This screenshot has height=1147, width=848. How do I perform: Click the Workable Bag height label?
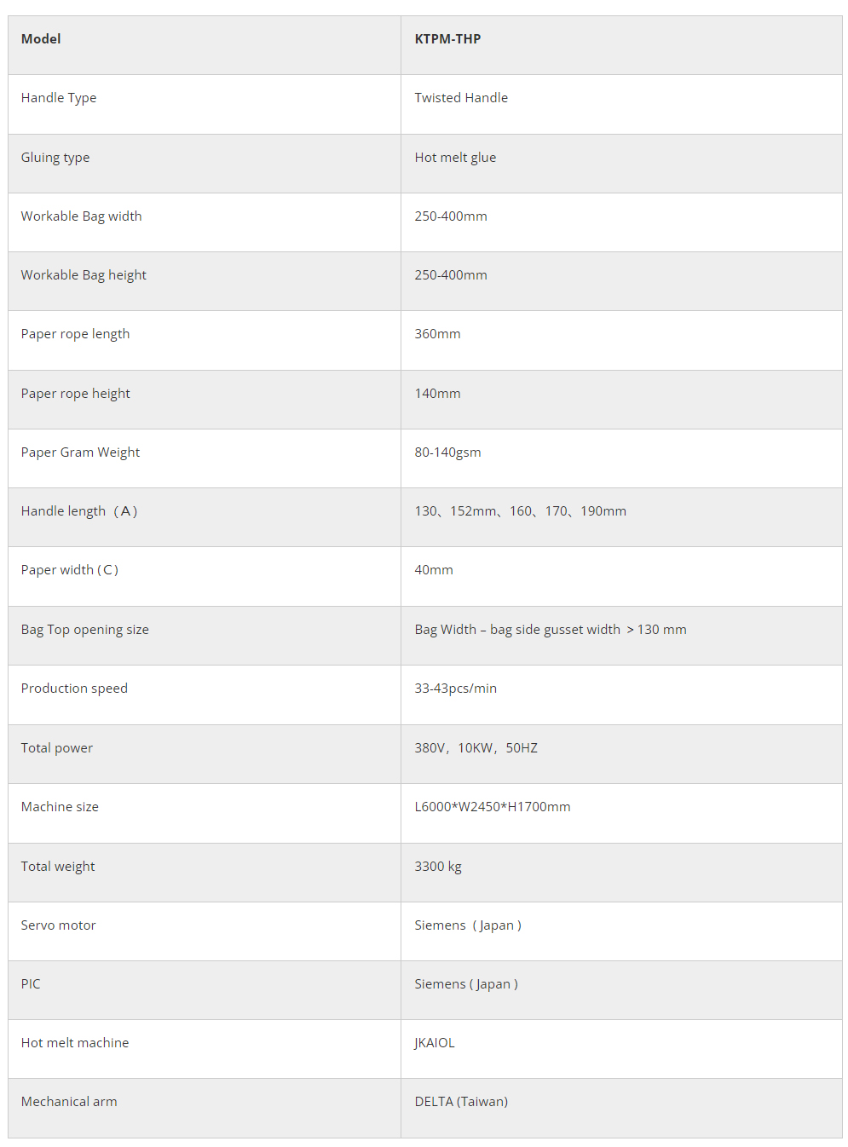tap(84, 275)
